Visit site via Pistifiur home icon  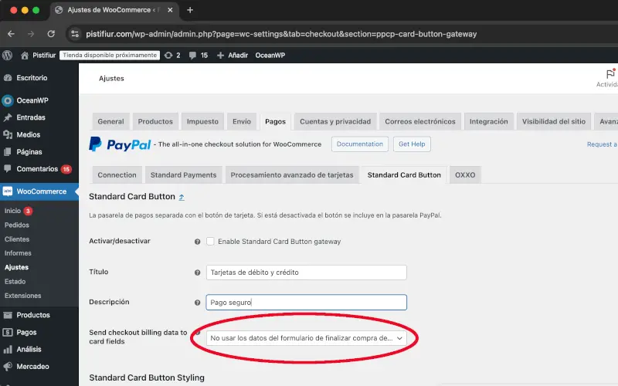(x=25, y=55)
